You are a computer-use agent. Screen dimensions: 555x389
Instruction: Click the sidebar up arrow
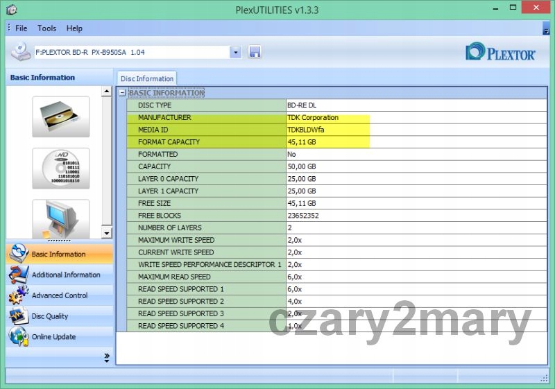click(x=107, y=92)
